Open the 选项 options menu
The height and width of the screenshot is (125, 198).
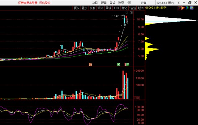pos(121,3)
